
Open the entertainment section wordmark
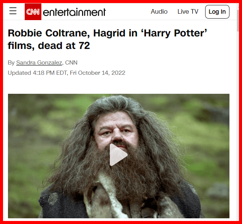click(74, 12)
